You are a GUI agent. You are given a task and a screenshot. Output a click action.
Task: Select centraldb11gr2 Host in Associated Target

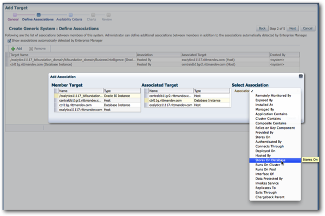(x=187, y=96)
